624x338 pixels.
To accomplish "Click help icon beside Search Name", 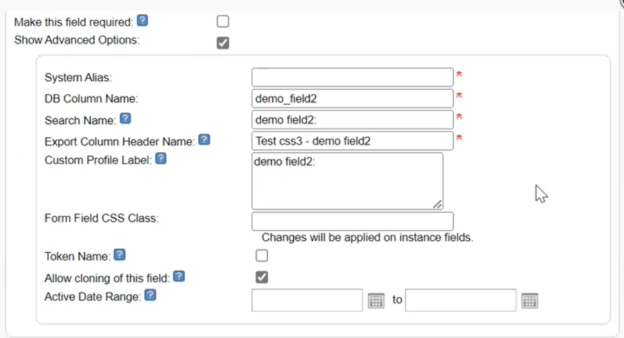I will pyautogui.click(x=125, y=119).
